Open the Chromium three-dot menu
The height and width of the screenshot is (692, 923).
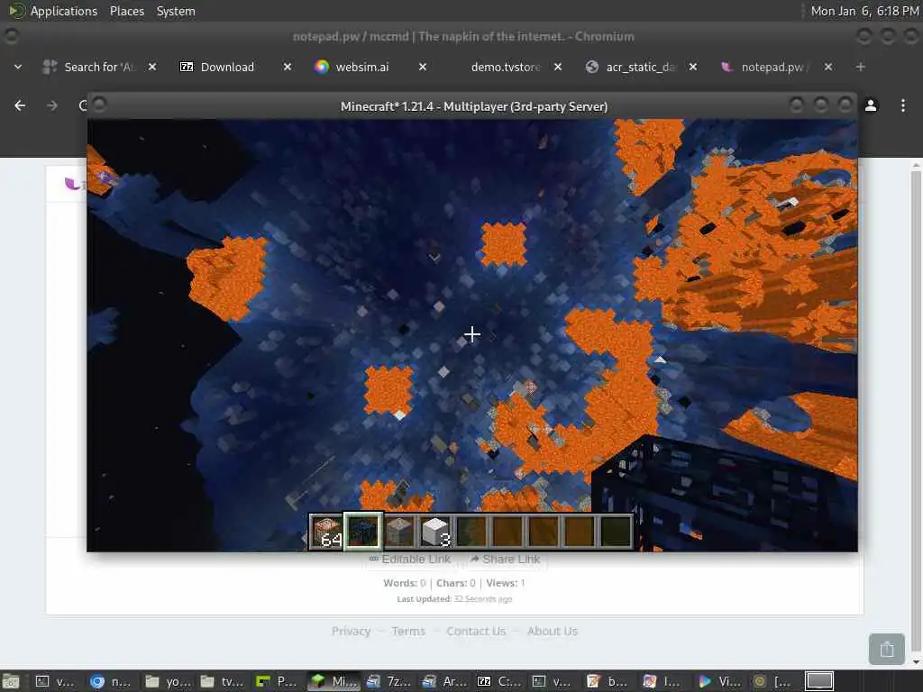[903, 105]
